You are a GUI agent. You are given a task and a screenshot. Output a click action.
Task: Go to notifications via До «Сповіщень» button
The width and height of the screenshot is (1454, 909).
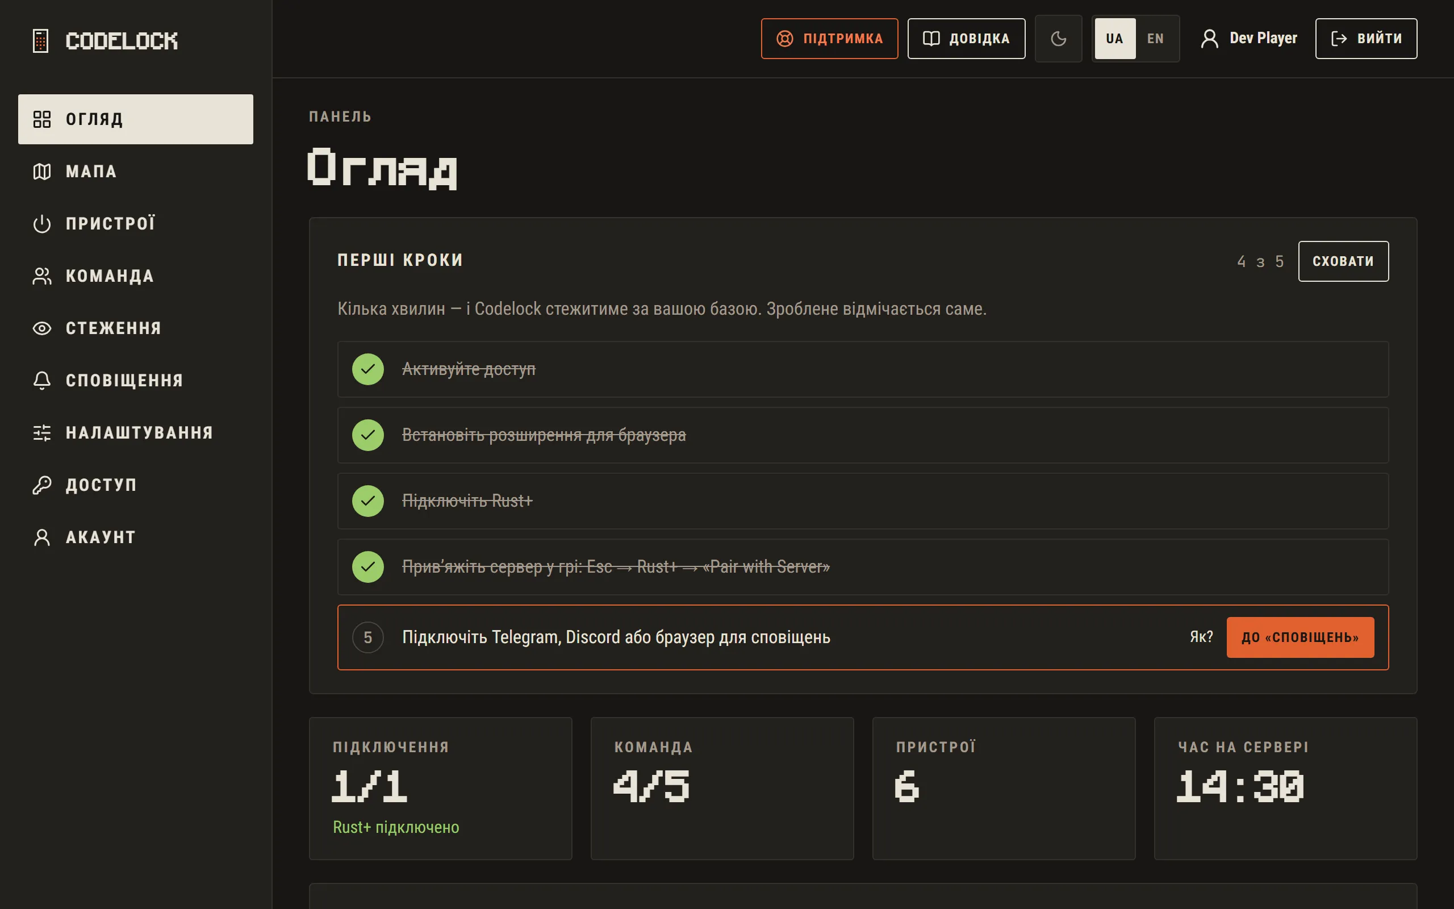[1300, 637]
